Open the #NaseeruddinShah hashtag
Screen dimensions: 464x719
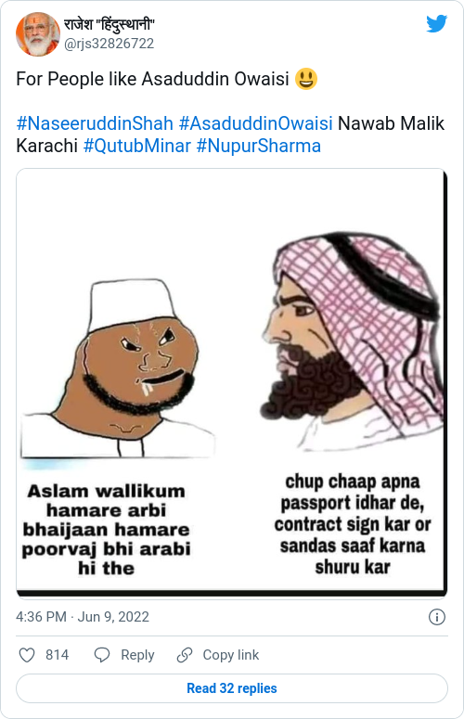pyautogui.click(x=95, y=123)
